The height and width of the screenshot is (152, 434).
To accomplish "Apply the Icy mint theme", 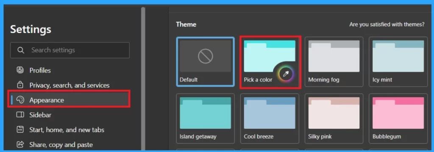I will 398,62.
